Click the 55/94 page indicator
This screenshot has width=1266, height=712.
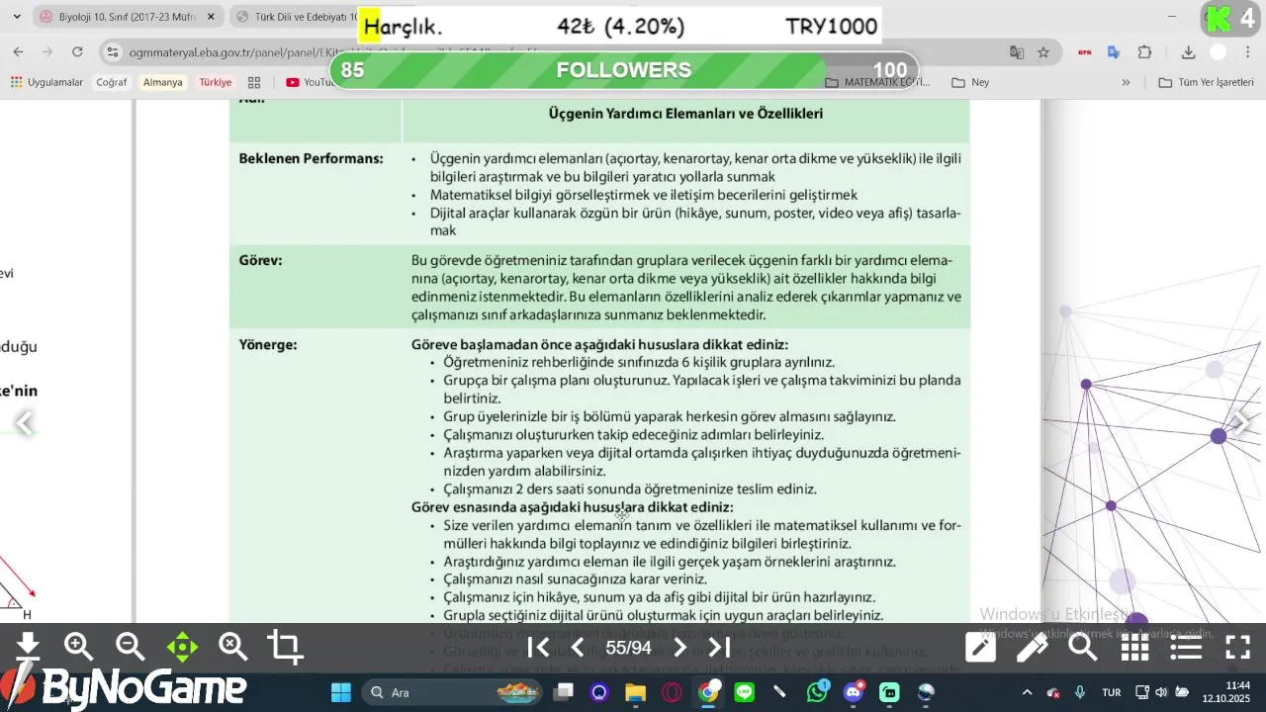point(628,648)
